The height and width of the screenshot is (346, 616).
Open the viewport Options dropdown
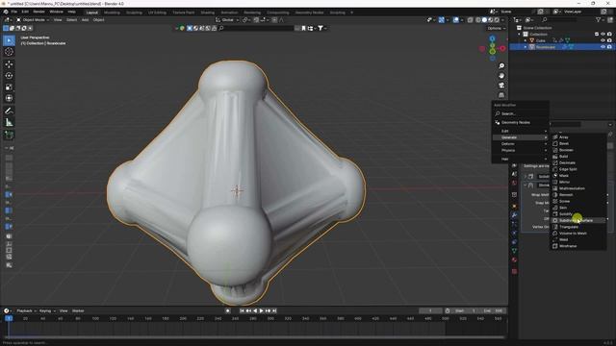tap(496, 28)
